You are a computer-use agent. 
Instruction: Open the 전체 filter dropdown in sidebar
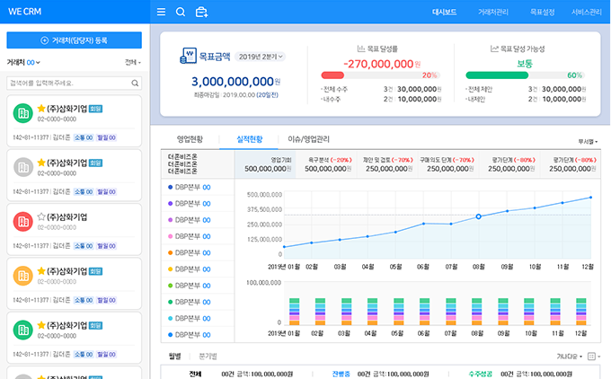click(x=133, y=62)
